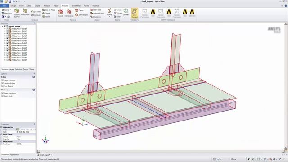Screen dimensions: 288x162
Task: Uncheck the first Midsurface - Solid1 checkbox
Action: point(8,29)
